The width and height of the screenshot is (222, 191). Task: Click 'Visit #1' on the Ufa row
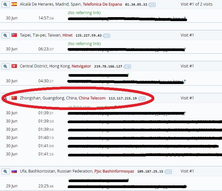pyautogui.click(x=187, y=171)
